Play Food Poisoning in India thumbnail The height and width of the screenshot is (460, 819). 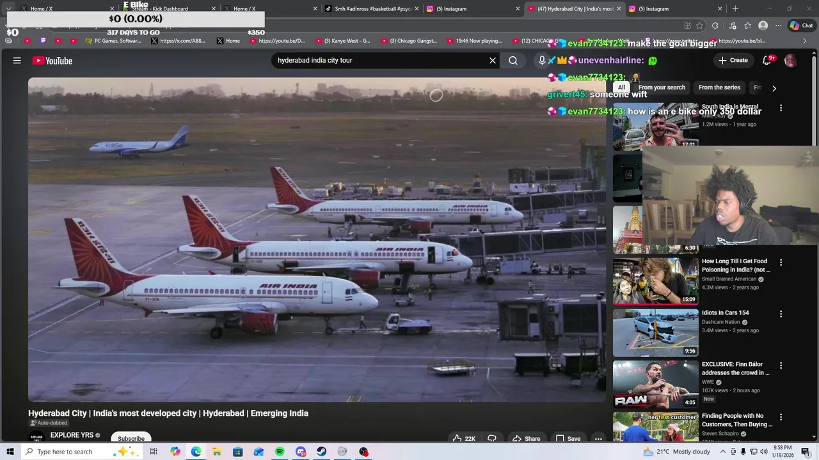[x=655, y=281]
